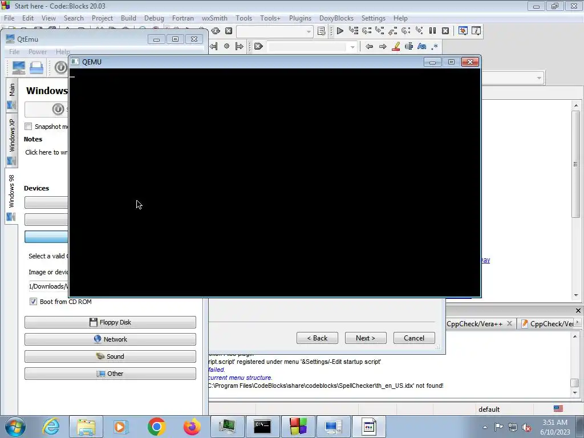The height and width of the screenshot is (438, 584).
Task: Click the Run to cursor debug icon
Action: point(353,31)
